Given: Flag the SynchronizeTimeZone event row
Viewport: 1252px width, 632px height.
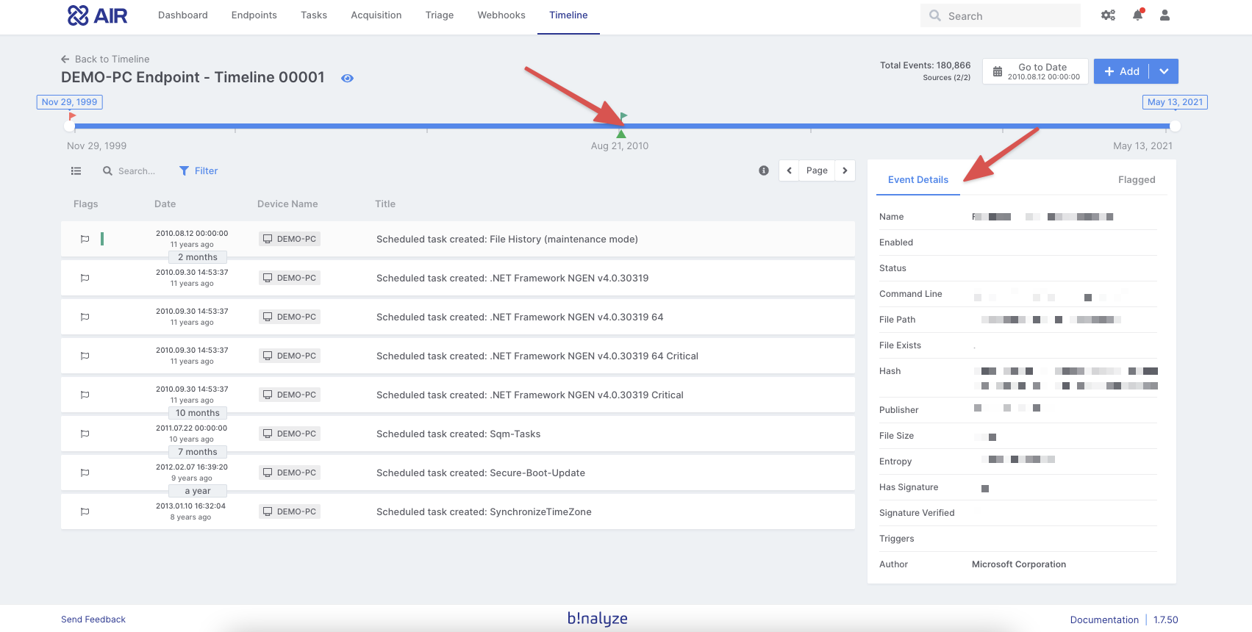Looking at the screenshot, I should tap(85, 511).
